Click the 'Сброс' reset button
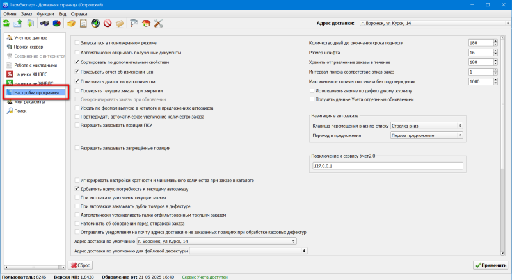The image size is (512, 280). tap(83, 265)
